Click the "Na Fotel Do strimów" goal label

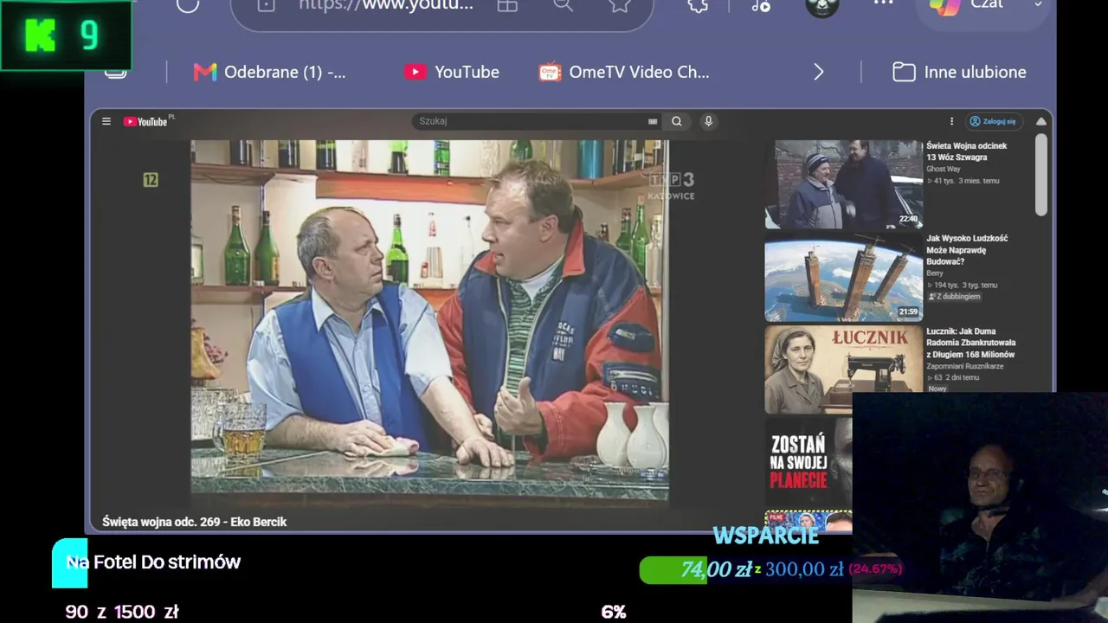[153, 562]
